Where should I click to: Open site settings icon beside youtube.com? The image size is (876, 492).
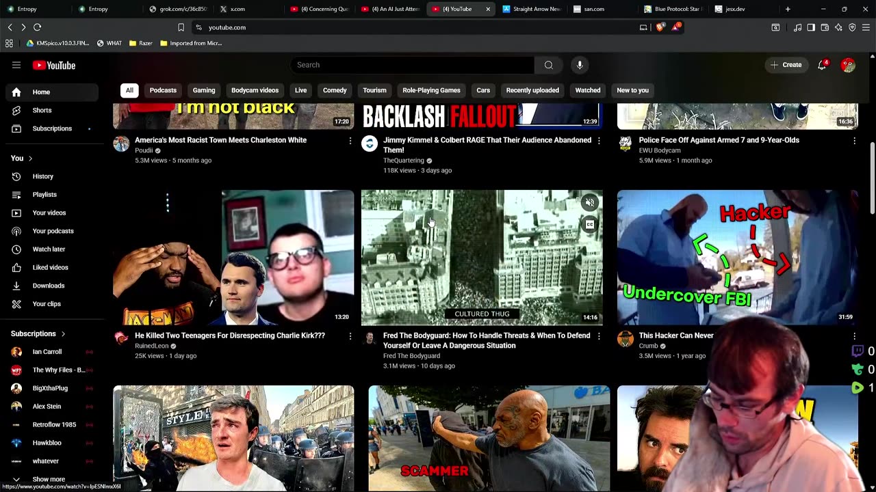pos(198,27)
